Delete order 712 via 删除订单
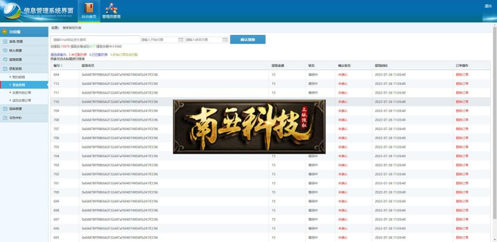The height and width of the screenshot is (242, 497). tap(462, 83)
